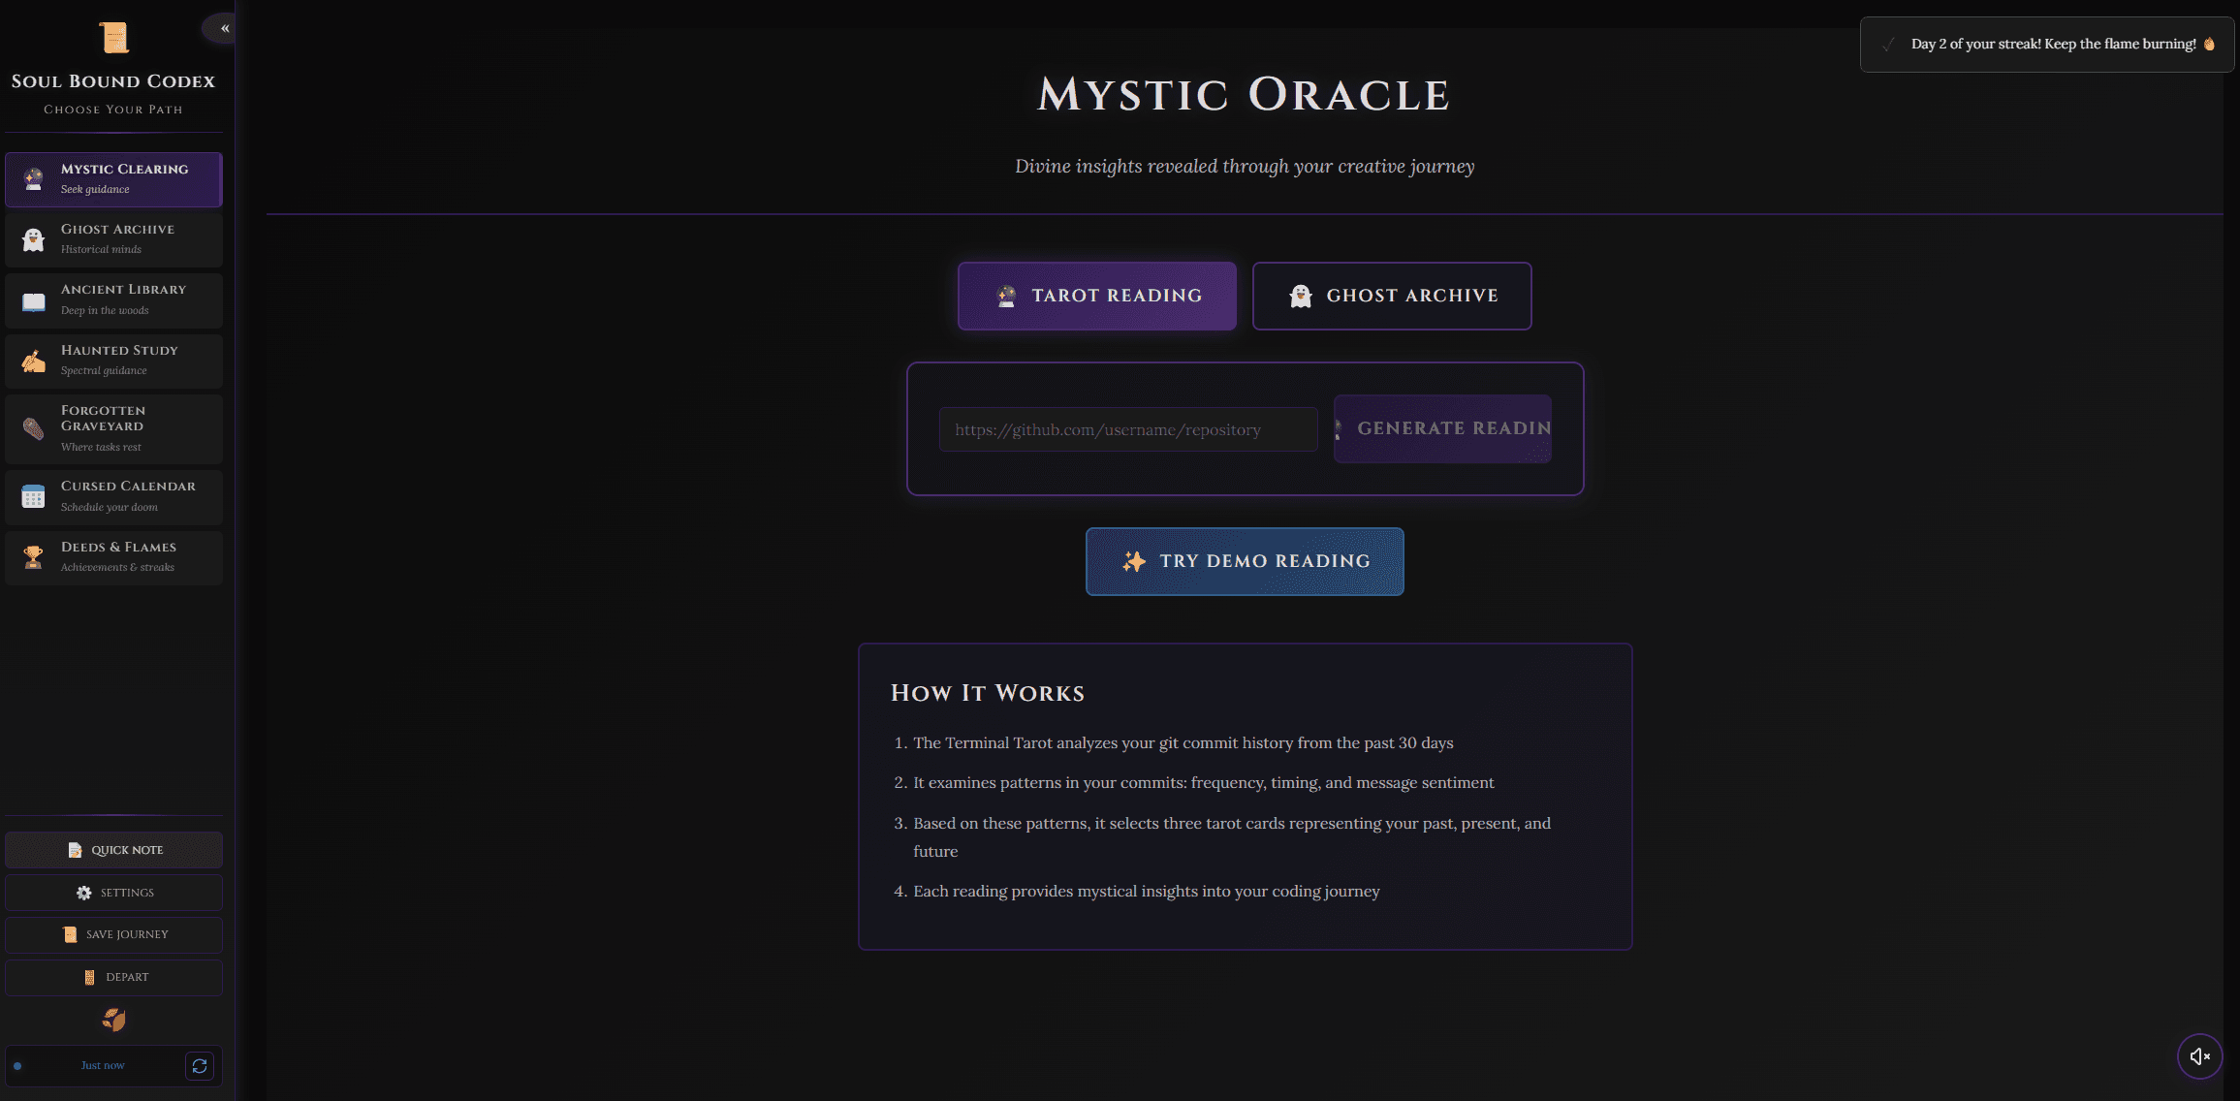Image resolution: width=2240 pixels, height=1101 pixels.
Task: Click the 'Mystic Oracle' title
Action: 1245,95
